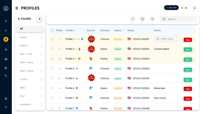Stop Profile 6 with Metamask note
This screenshot has width=202, height=114.
point(188,89)
